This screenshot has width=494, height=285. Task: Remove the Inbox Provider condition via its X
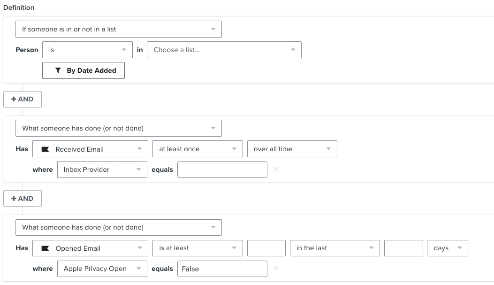tap(276, 169)
